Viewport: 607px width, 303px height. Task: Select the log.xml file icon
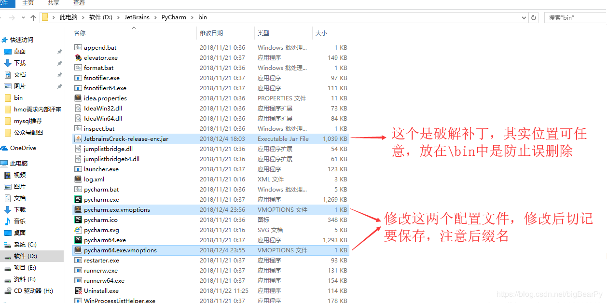click(x=78, y=179)
